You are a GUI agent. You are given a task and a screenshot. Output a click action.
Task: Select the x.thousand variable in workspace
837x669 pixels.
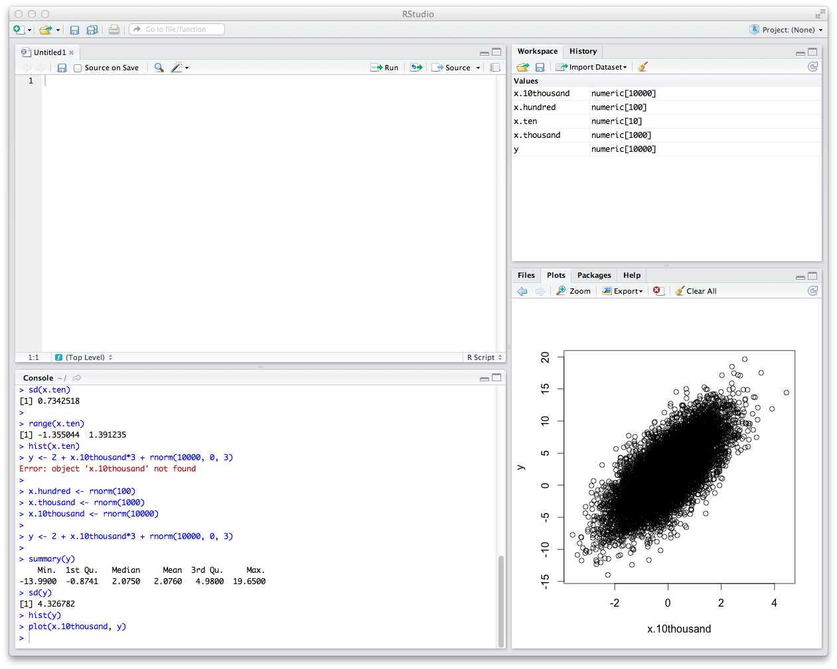point(537,135)
